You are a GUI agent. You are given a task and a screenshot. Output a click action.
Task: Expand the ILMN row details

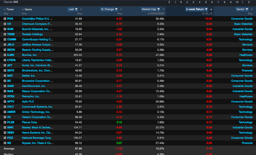5,55
